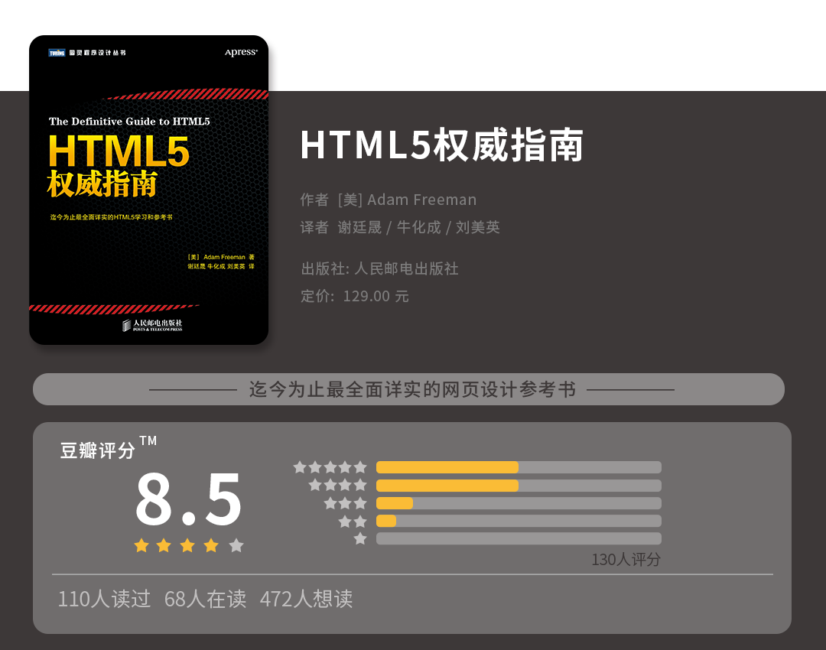Click the one-star distribution bar
This screenshot has width=826, height=650.
tap(519, 538)
